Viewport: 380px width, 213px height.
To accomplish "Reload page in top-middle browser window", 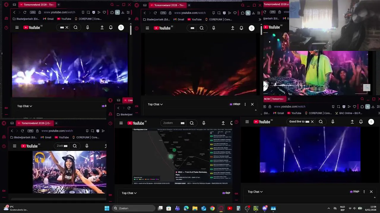I will click(155, 13).
